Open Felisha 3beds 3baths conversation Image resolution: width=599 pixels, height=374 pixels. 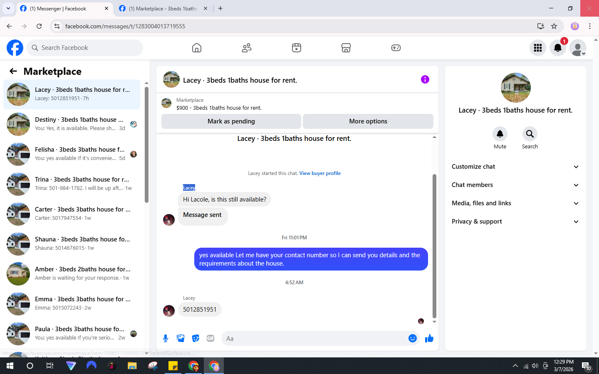point(72,154)
